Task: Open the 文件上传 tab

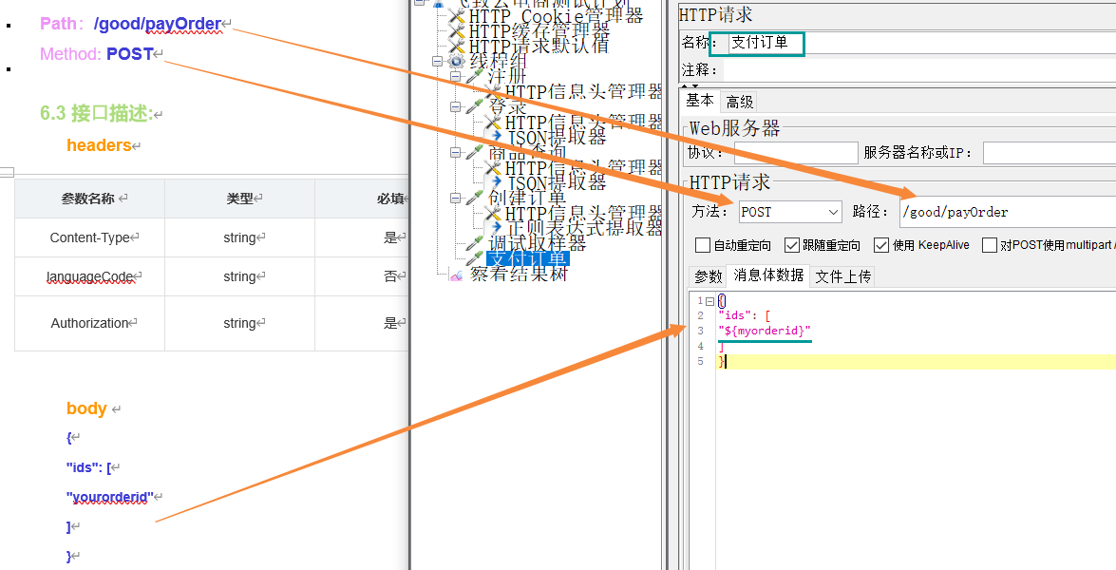Action: tap(842, 276)
